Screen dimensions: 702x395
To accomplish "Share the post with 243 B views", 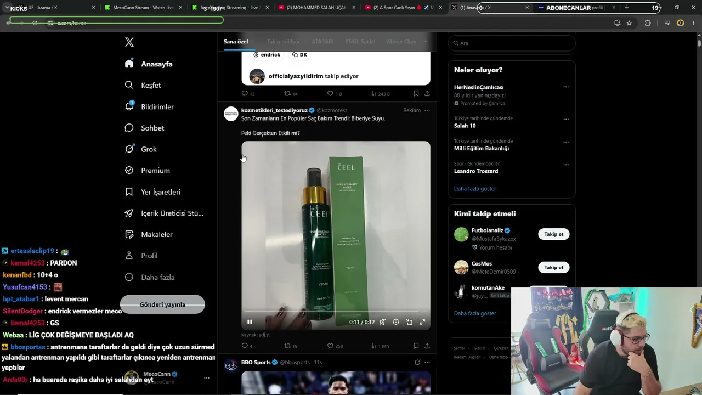I will click(427, 94).
